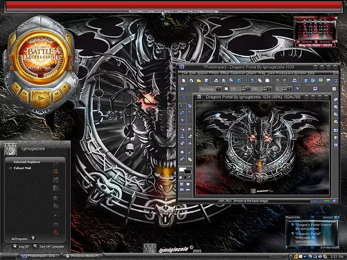Click the Cut scissors icon in toolbar
347x260 pixels.
252,80
